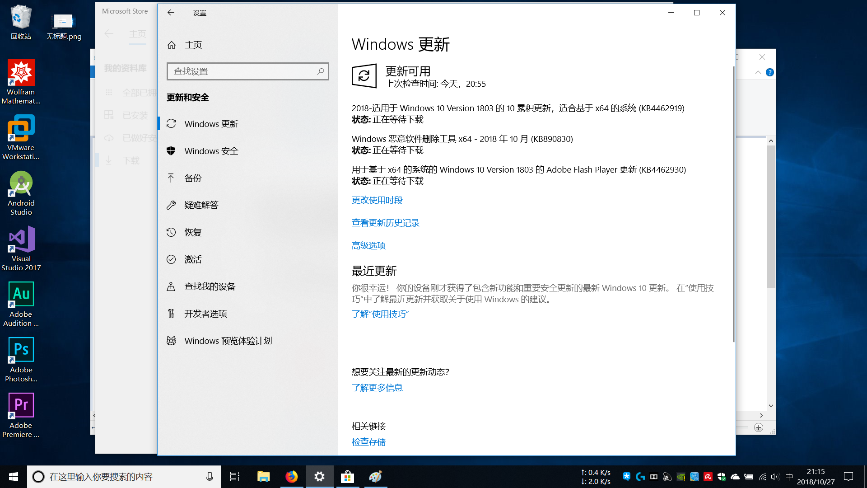Open Task View on taskbar
This screenshot has width=867, height=488.
(x=235, y=477)
